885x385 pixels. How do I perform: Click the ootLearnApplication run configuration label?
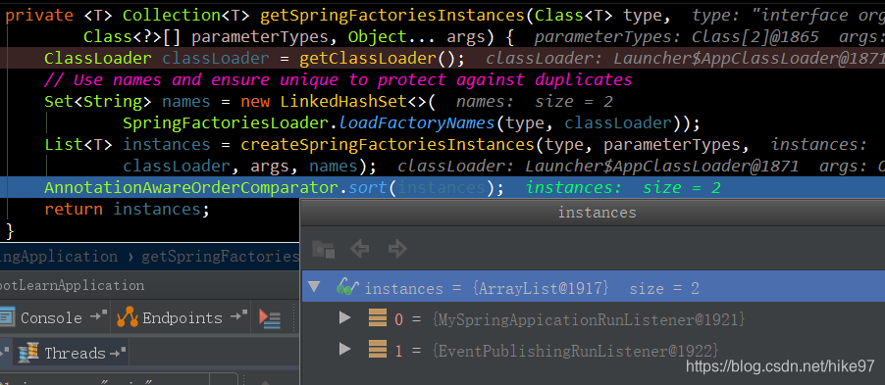pos(73,285)
